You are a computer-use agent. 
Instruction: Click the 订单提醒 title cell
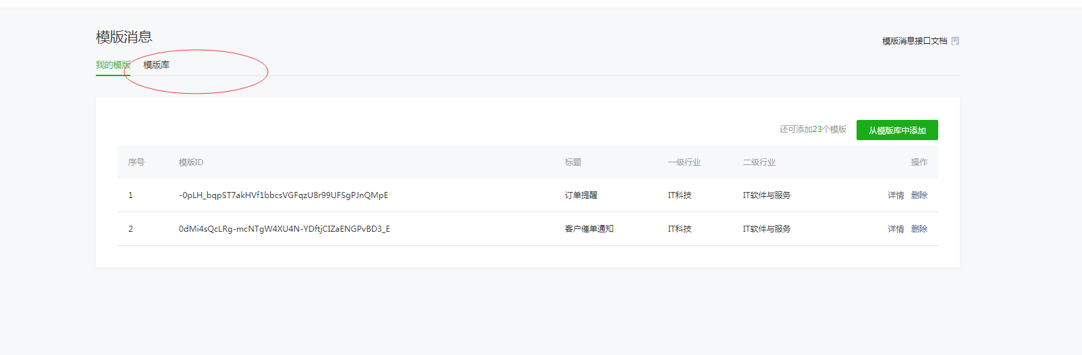(580, 195)
